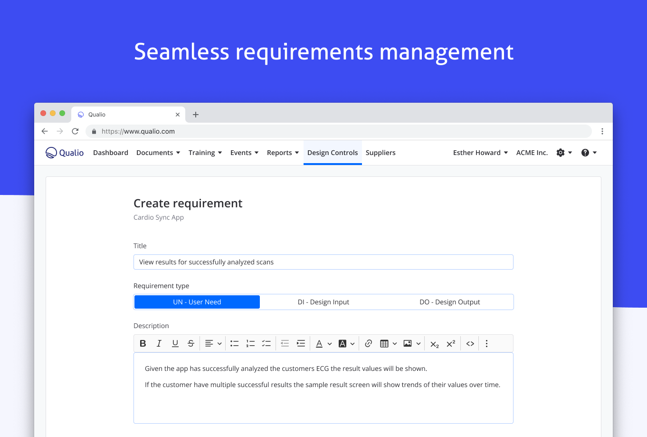This screenshot has width=647, height=437.
Task: Click the "Cardio Sync App" subtitle
Action: click(x=159, y=217)
